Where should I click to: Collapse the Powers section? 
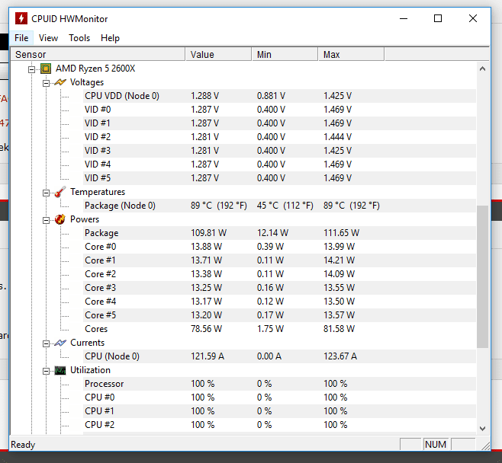point(46,220)
